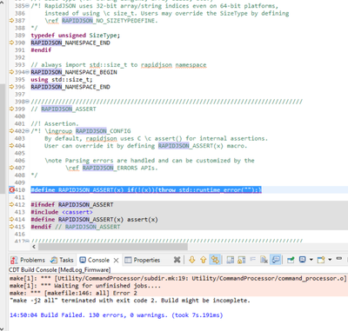The height and width of the screenshot is (331, 348).
Task: Click the Terminate build X icon
Action: coord(177,260)
